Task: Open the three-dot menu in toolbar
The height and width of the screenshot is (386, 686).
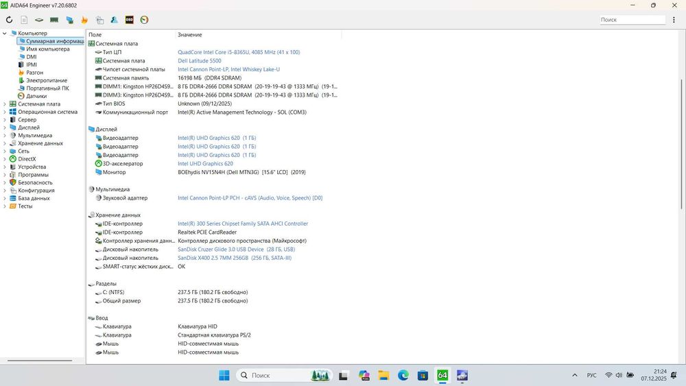Action: (674, 20)
